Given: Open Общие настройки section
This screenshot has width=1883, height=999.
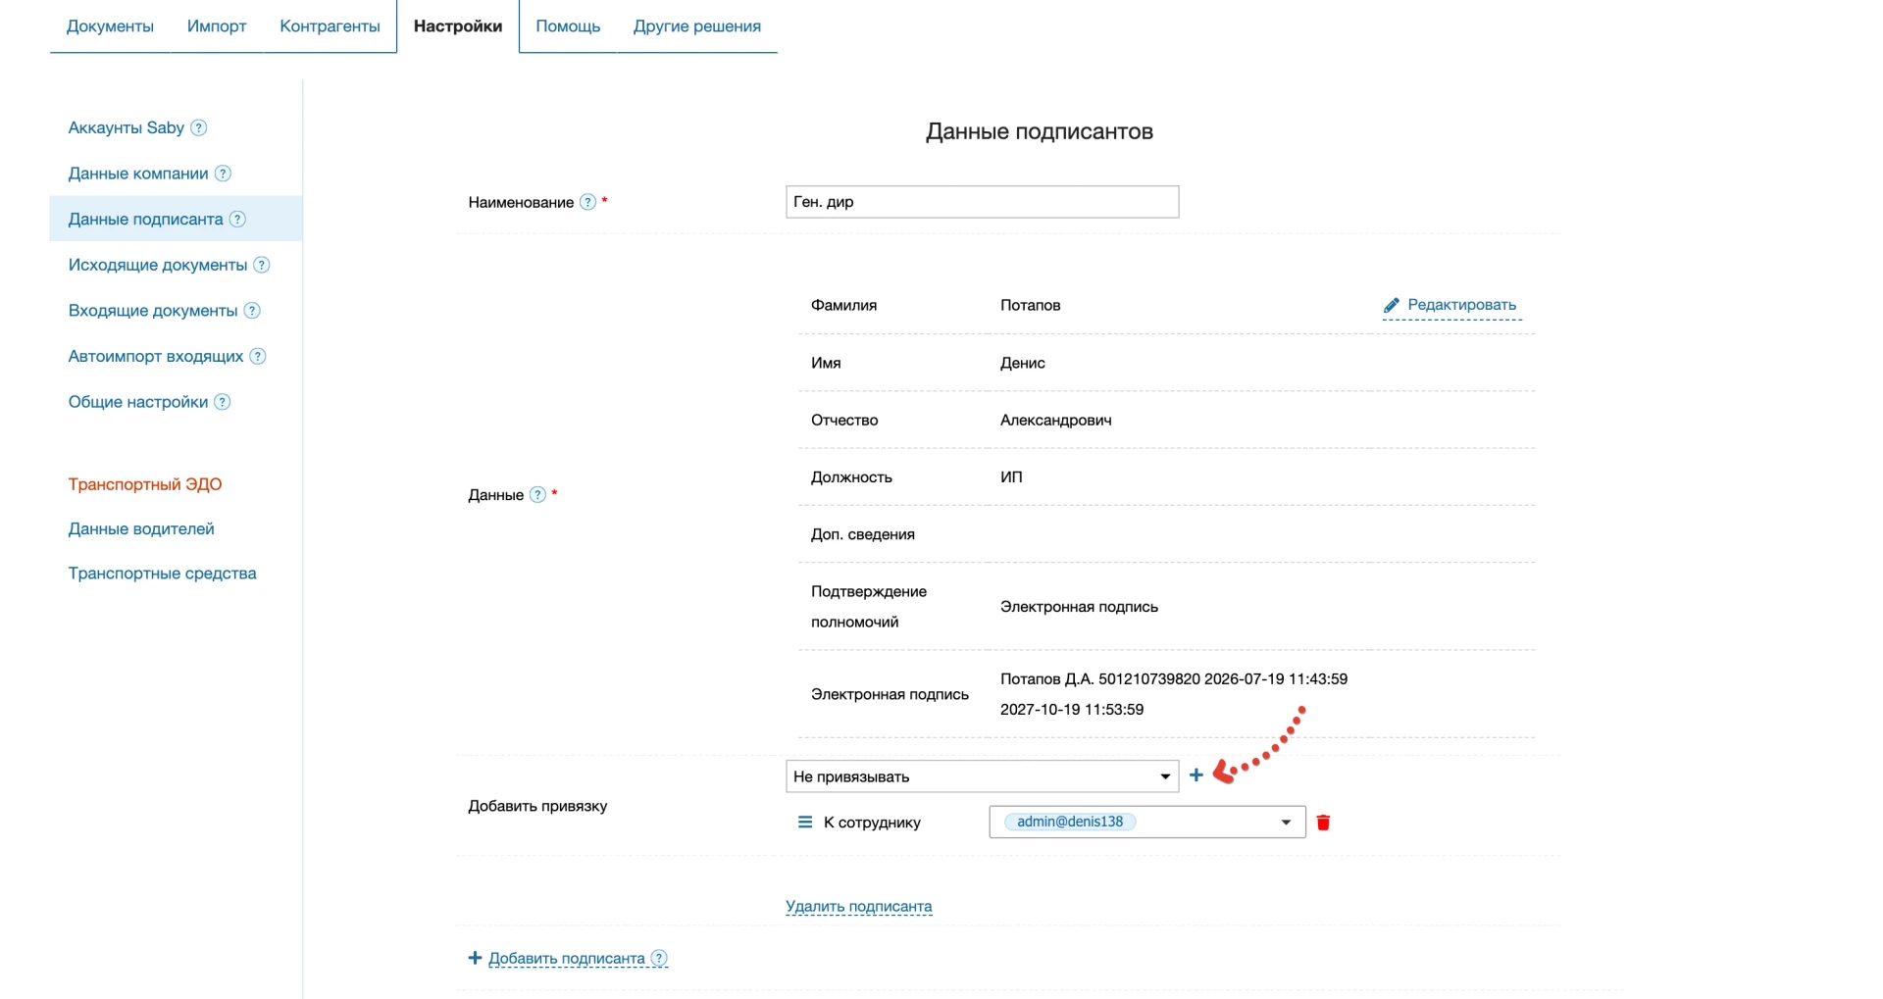Looking at the screenshot, I should (138, 402).
